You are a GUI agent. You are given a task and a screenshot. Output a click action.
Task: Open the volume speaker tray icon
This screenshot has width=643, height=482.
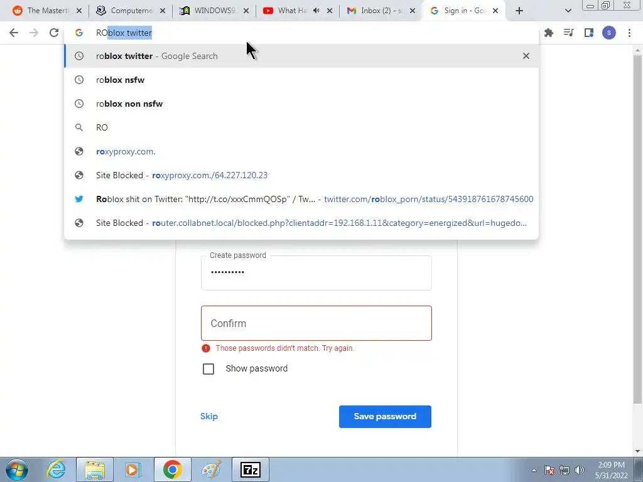(580, 470)
